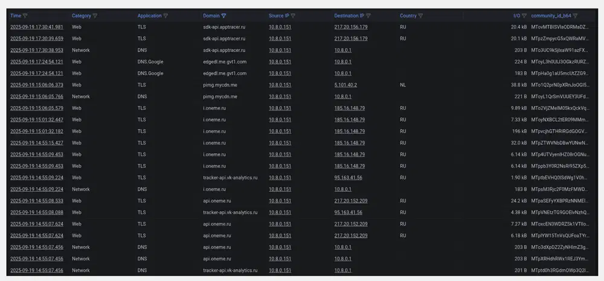The image size is (604, 281).
Task: Sort by the community_id_b64 column header
Action: (551, 16)
